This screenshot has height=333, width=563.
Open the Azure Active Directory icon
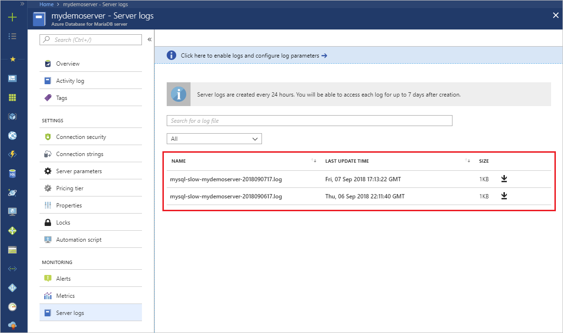12,288
